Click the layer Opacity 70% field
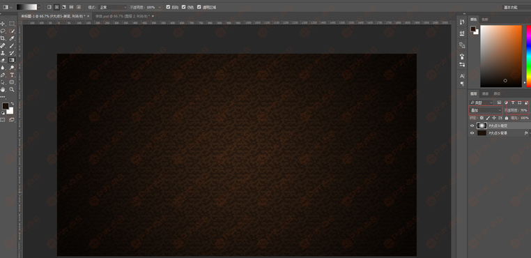Viewport: 531px width, 258px height. pyautogui.click(x=523, y=110)
